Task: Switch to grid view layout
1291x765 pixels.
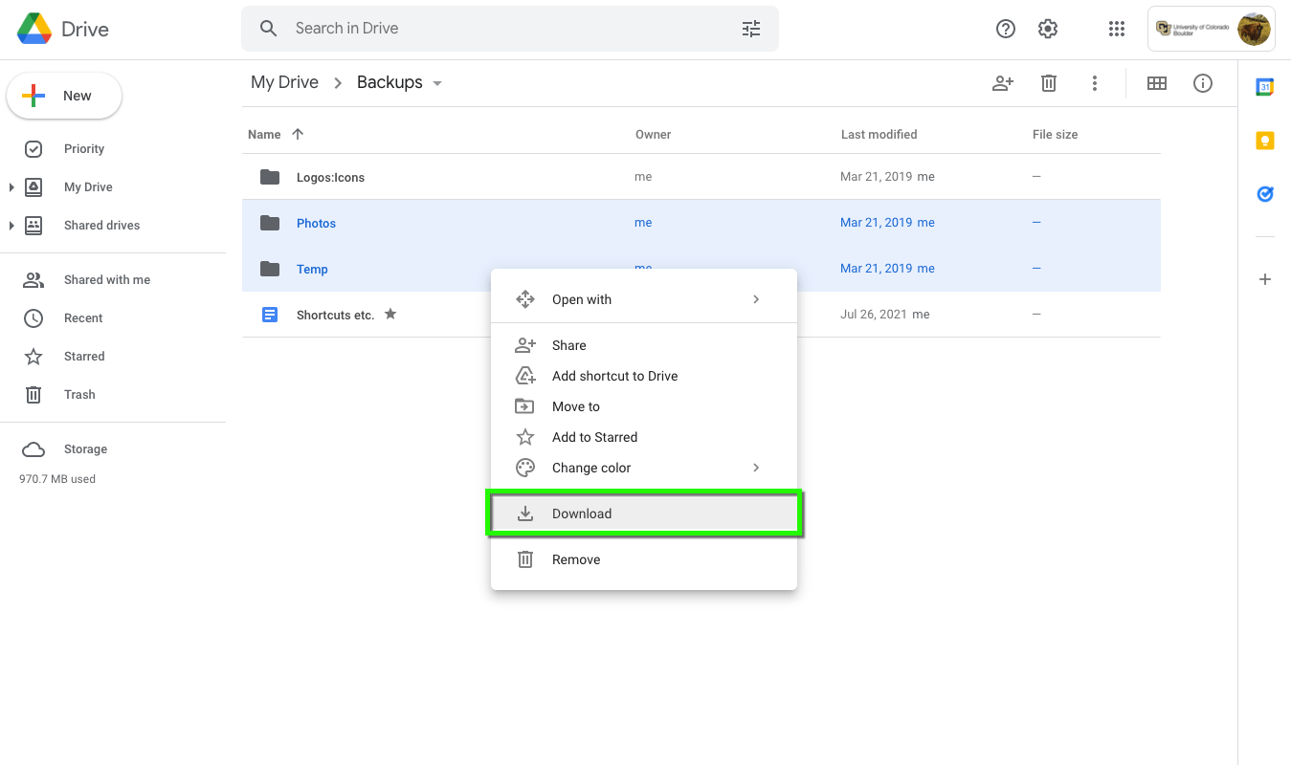Action: click(1156, 83)
